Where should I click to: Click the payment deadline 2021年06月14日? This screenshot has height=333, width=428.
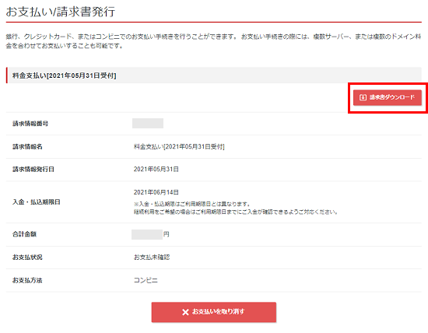[x=156, y=192]
